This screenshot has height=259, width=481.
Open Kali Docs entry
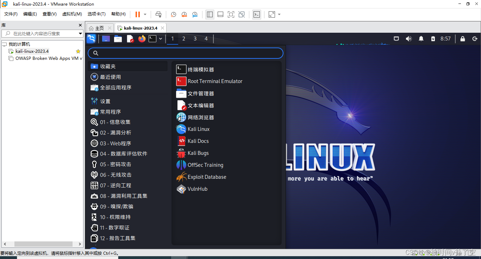tap(226, 141)
